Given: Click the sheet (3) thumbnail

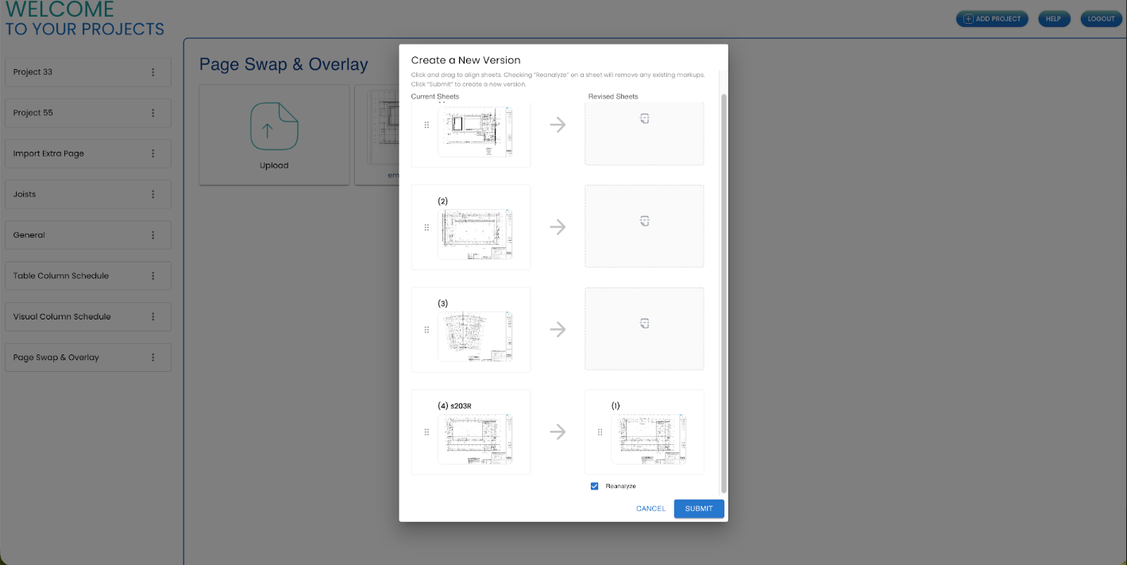Looking at the screenshot, I should [x=475, y=336].
